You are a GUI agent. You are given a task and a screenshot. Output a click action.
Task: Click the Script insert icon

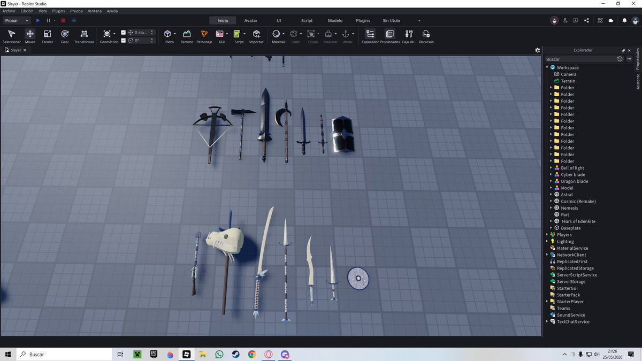coord(237,34)
